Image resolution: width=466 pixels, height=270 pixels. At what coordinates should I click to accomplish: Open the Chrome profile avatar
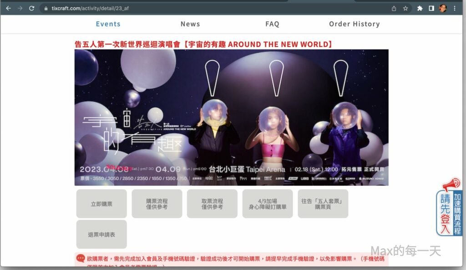(443, 8)
